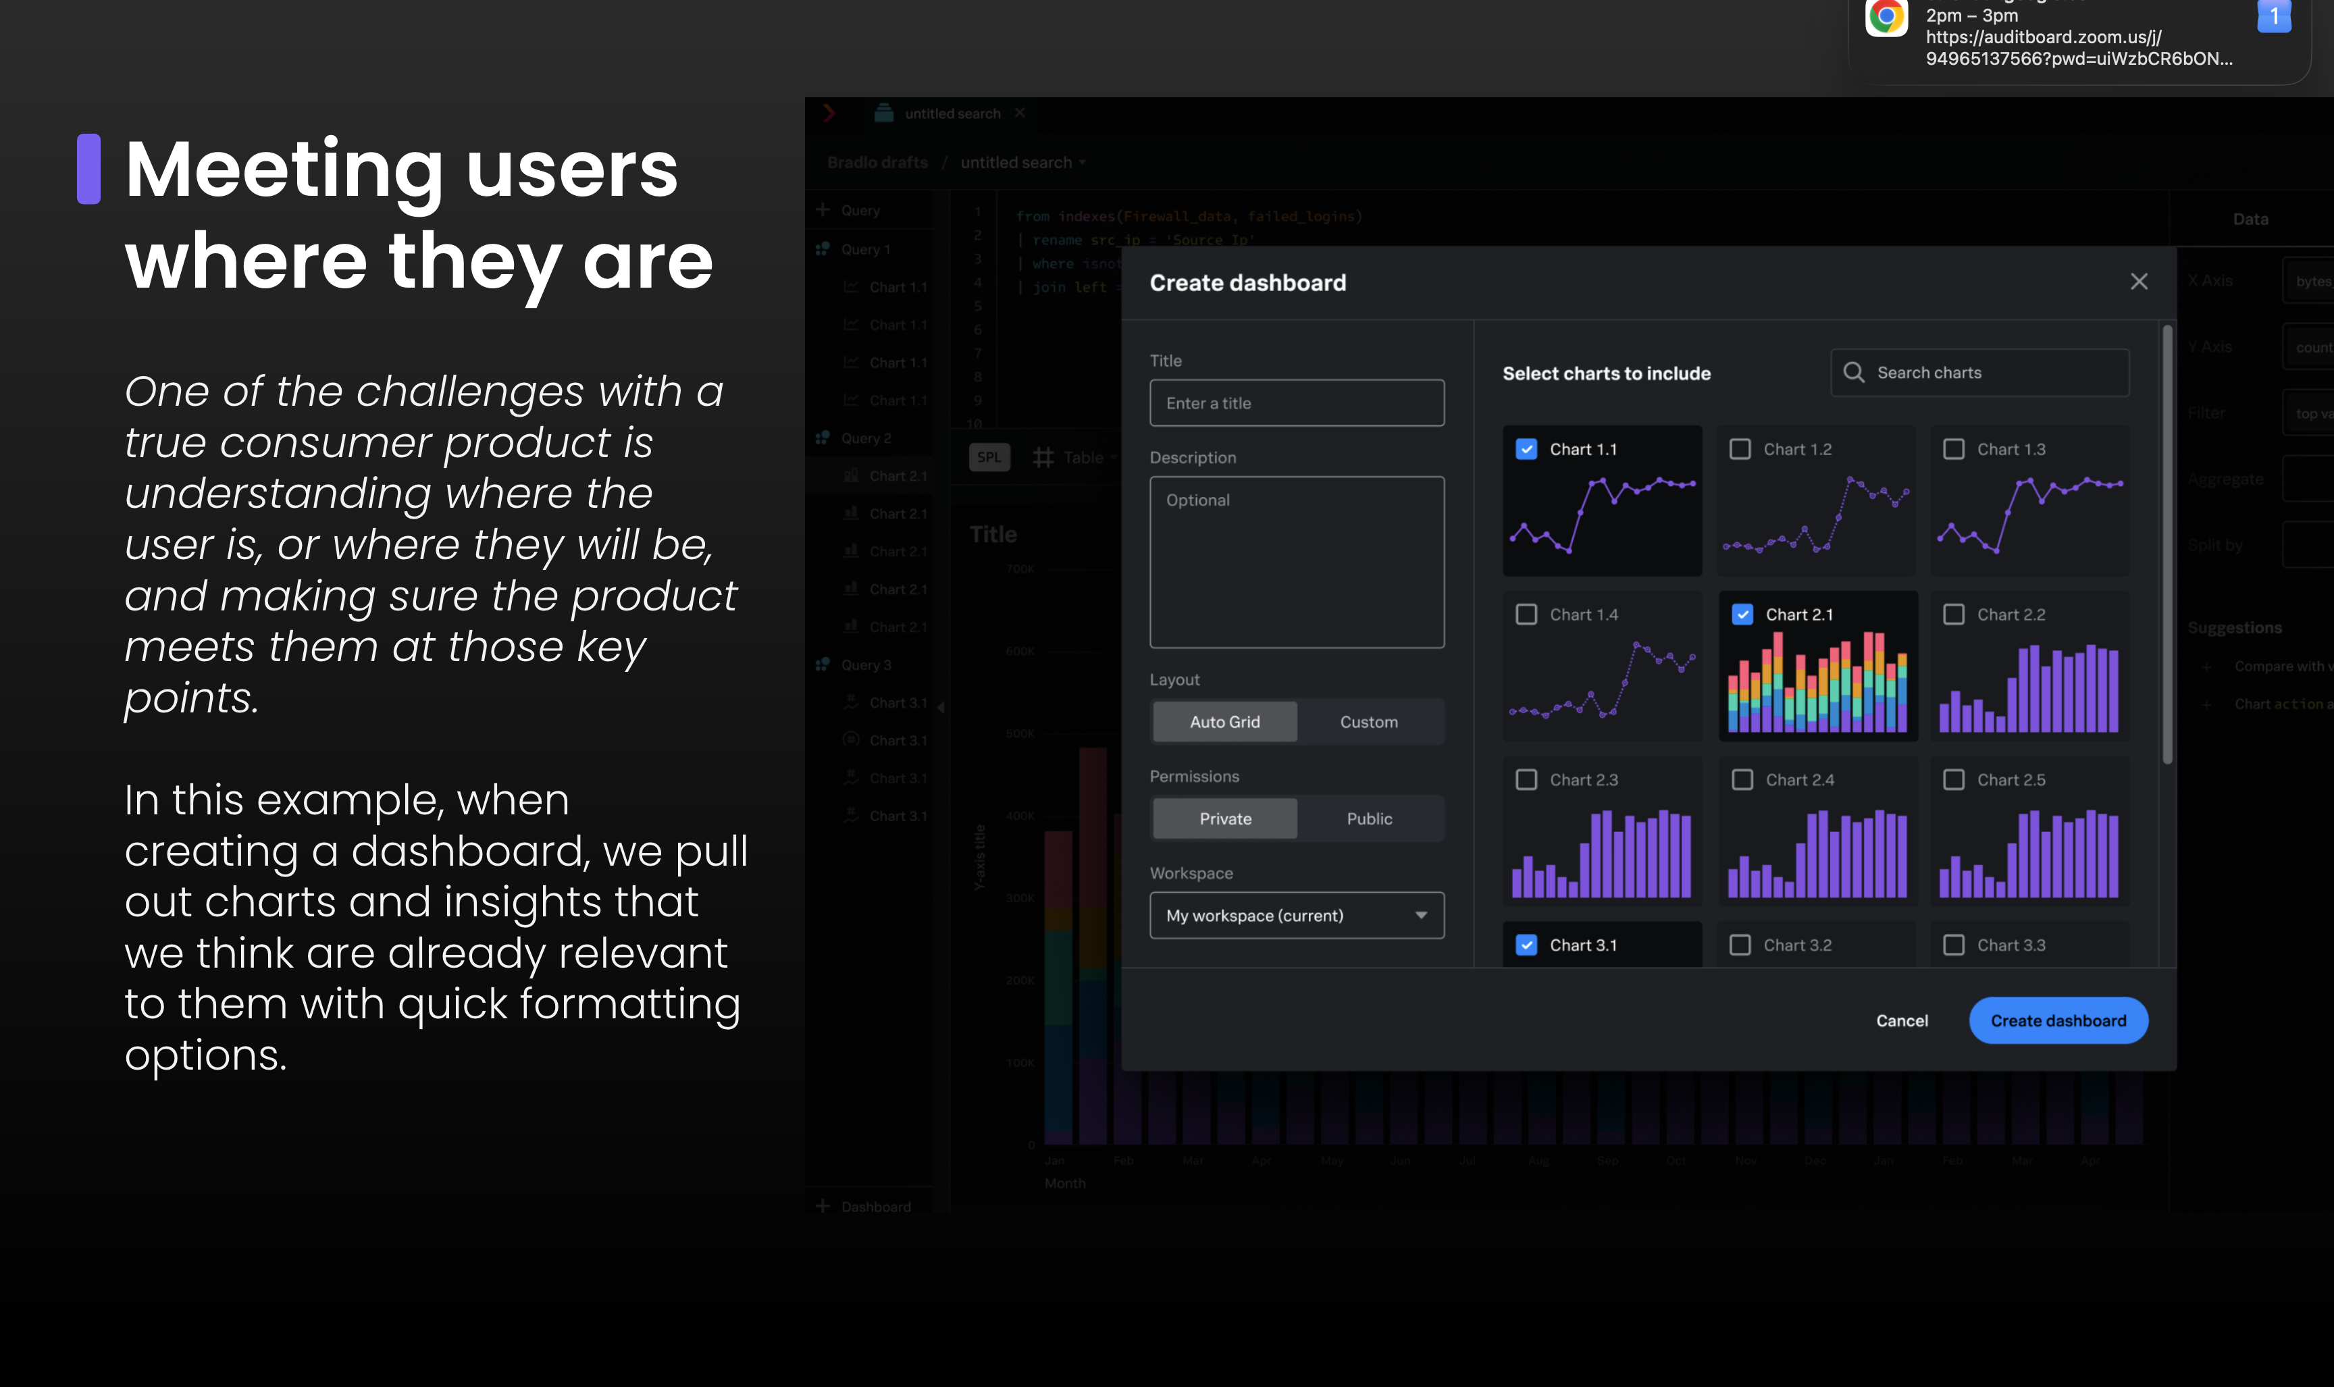This screenshot has height=1387, width=2334.
Task: Open the Zoom meeting link in the notification
Action: (x=2079, y=48)
